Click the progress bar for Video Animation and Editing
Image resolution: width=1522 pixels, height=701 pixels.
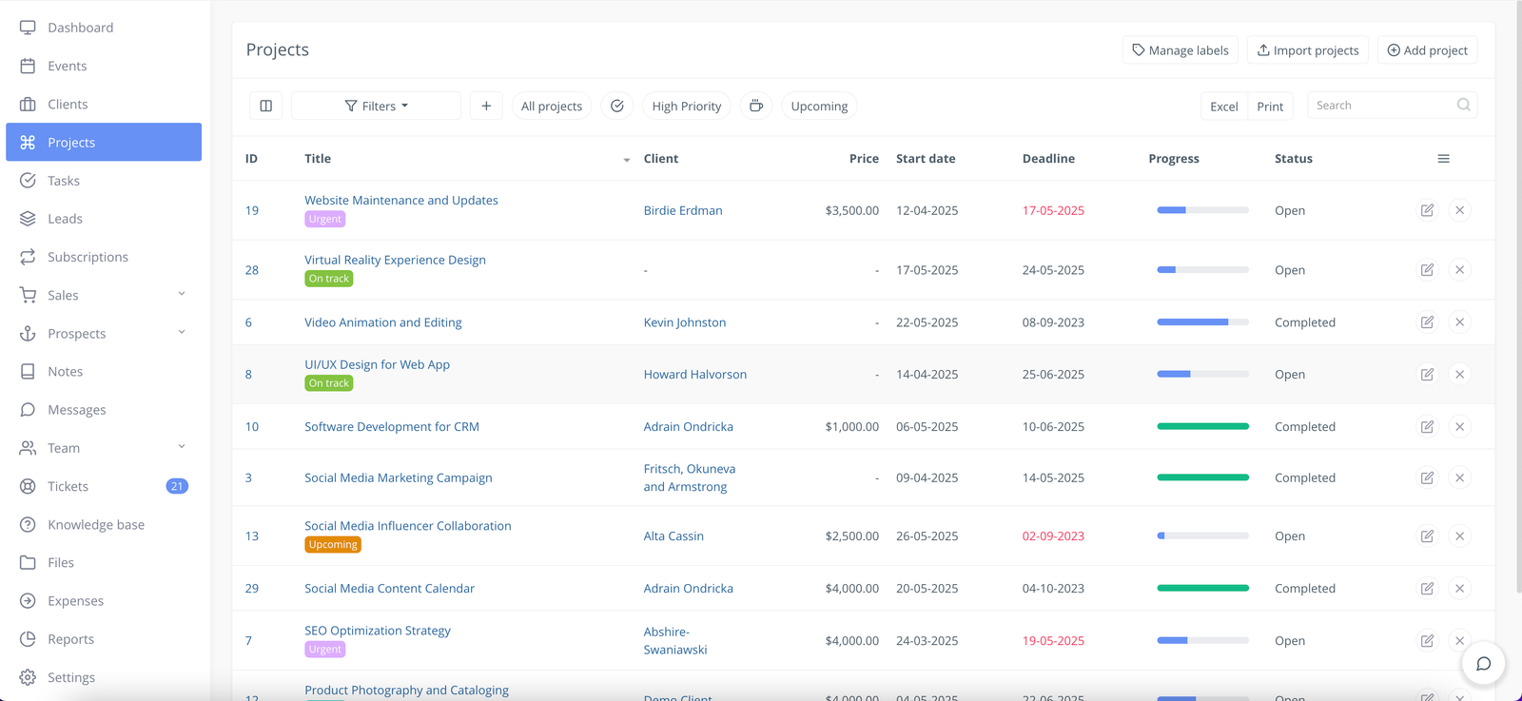pos(1202,322)
